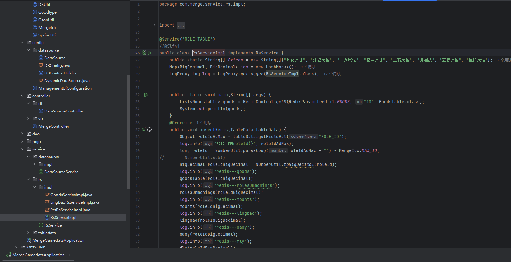Open SpringUtil class
Image resolution: width=511 pixels, height=262 pixels.
click(47, 35)
